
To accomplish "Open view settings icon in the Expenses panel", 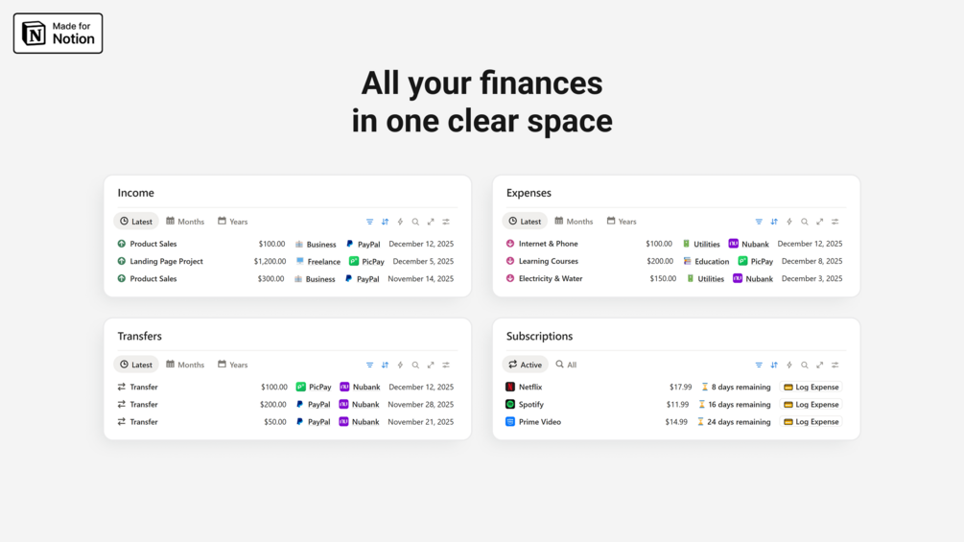I will pos(835,222).
